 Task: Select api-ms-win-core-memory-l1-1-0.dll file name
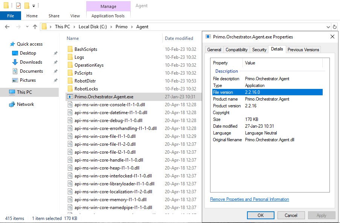111,200
